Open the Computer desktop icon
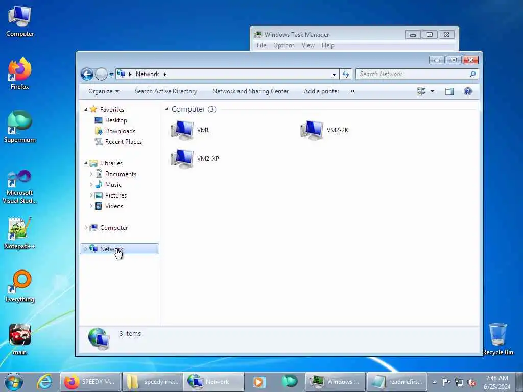 [x=20, y=21]
